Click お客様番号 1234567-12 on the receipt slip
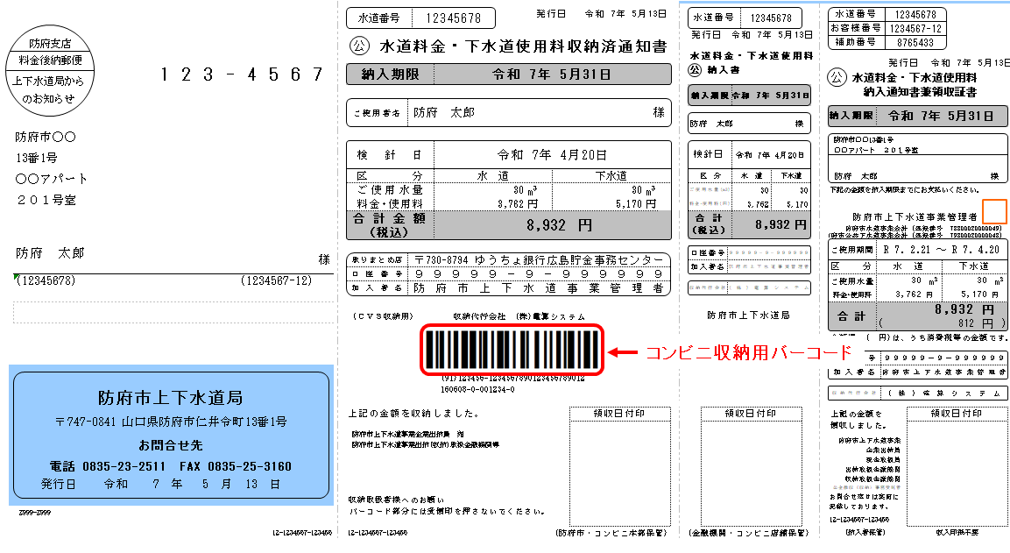Image resolution: width=1010 pixels, height=553 pixels. coord(886,28)
